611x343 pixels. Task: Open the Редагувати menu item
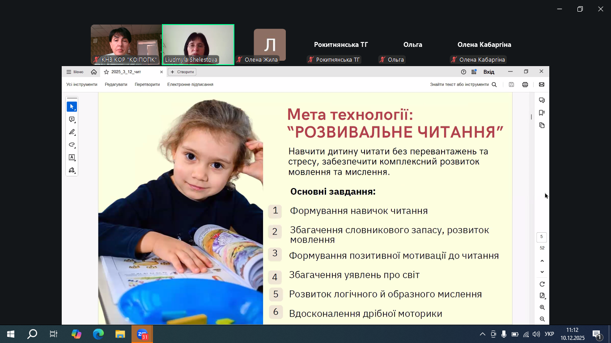116,84
